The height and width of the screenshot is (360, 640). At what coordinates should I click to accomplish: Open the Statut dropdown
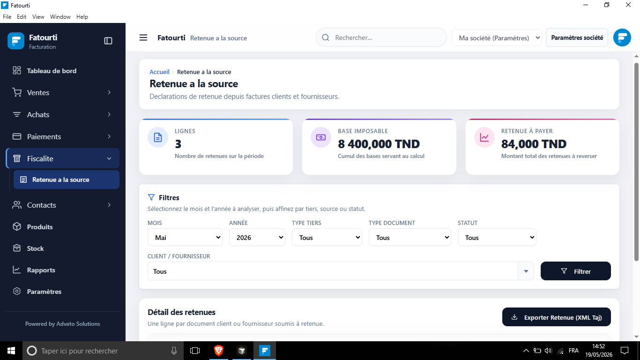[x=497, y=237]
